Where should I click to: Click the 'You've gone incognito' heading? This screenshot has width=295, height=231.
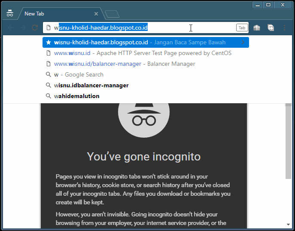(144, 157)
